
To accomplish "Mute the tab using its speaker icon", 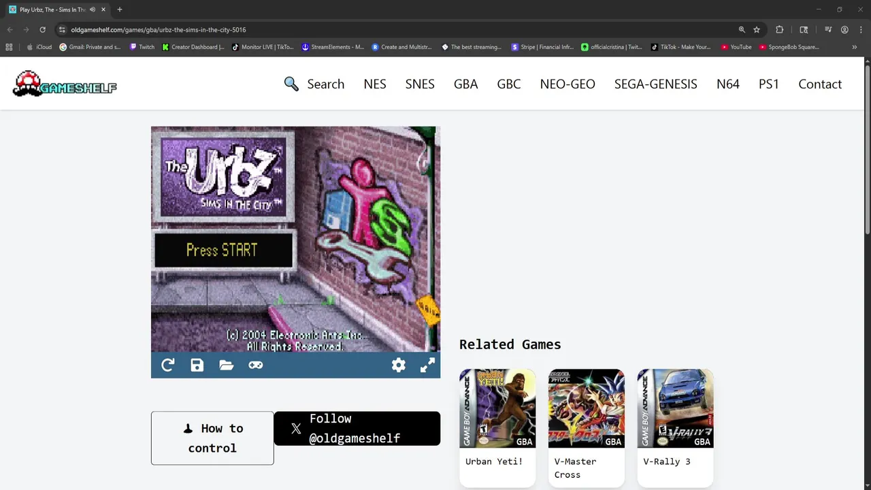I will (x=93, y=10).
